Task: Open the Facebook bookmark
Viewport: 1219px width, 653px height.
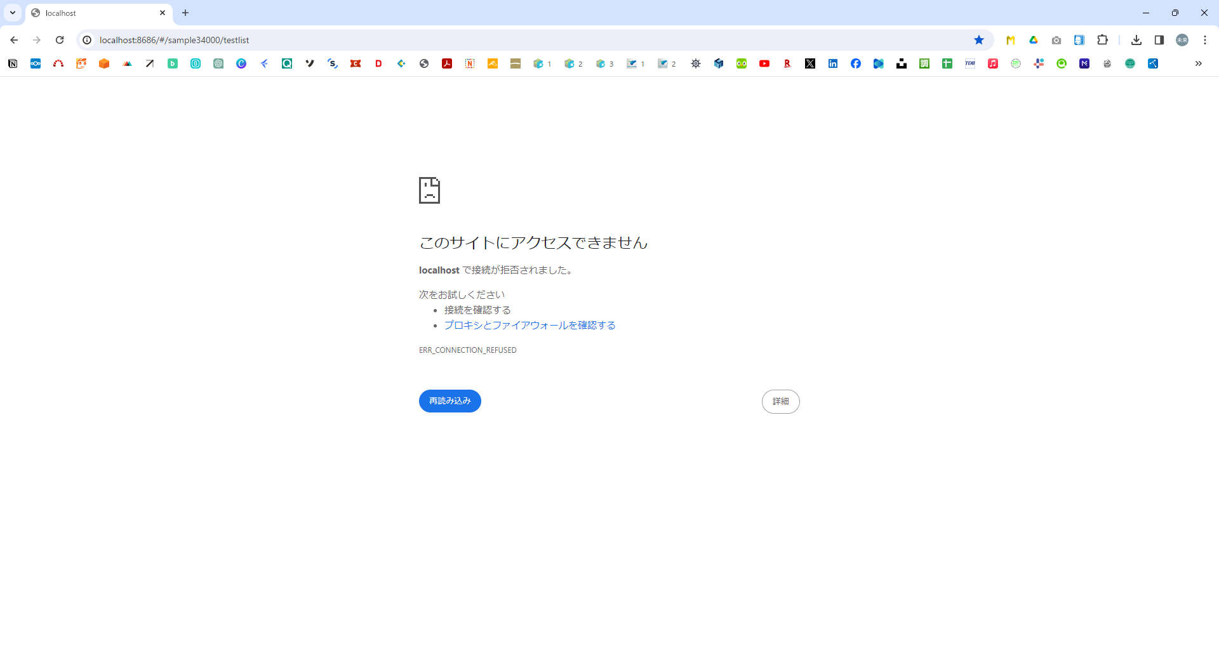Action: tap(856, 63)
